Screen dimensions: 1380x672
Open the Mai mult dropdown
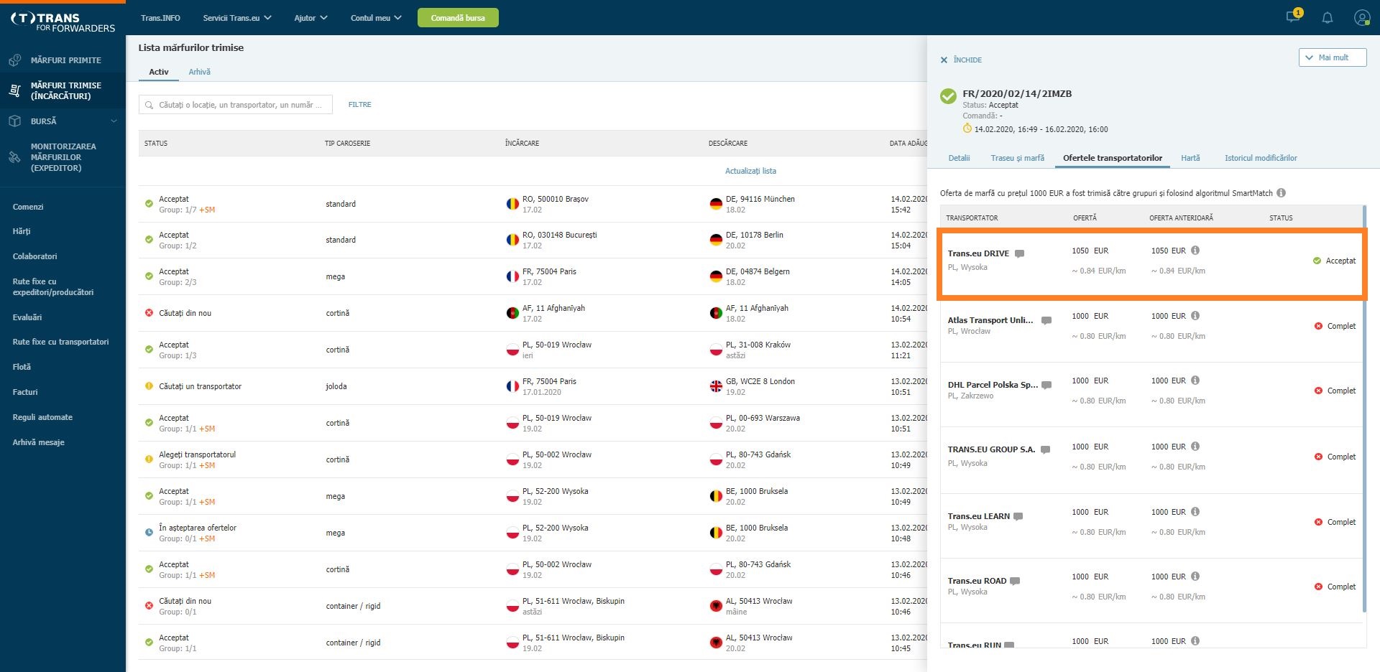(x=1332, y=57)
